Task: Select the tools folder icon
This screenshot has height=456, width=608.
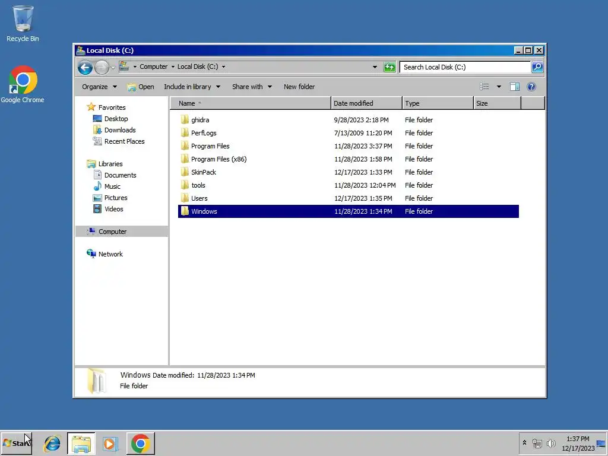Action: pyautogui.click(x=185, y=185)
